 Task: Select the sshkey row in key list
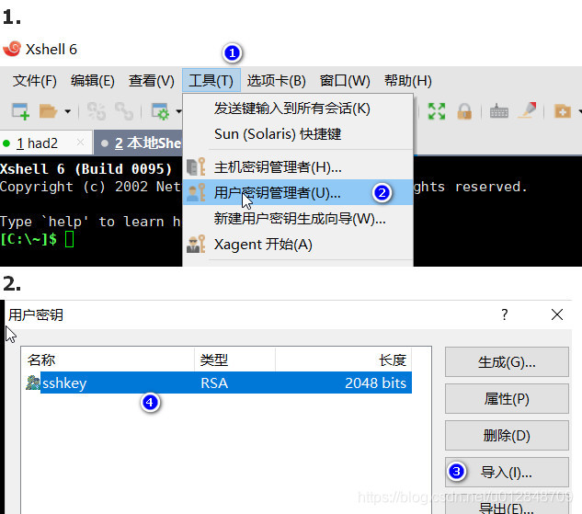point(219,383)
